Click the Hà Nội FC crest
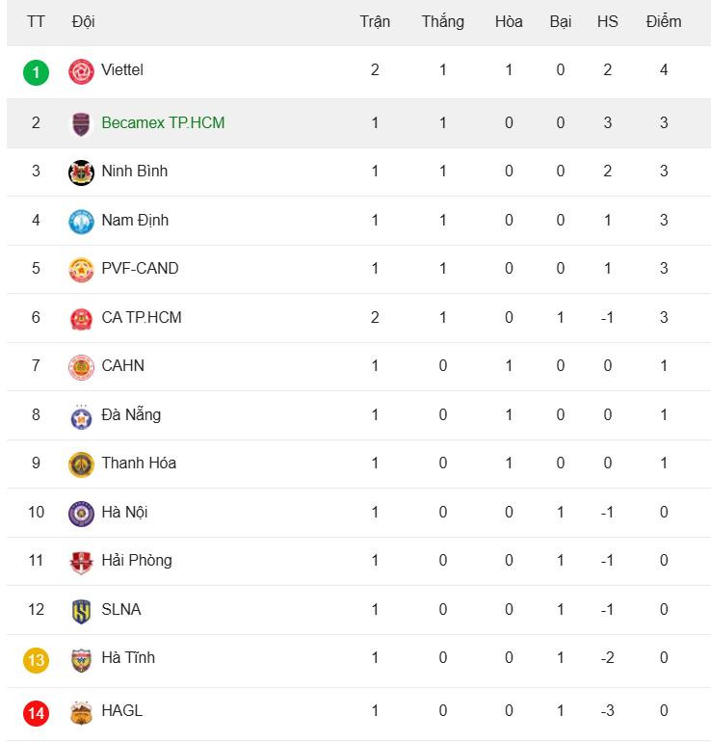711x742 pixels. [81, 514]
